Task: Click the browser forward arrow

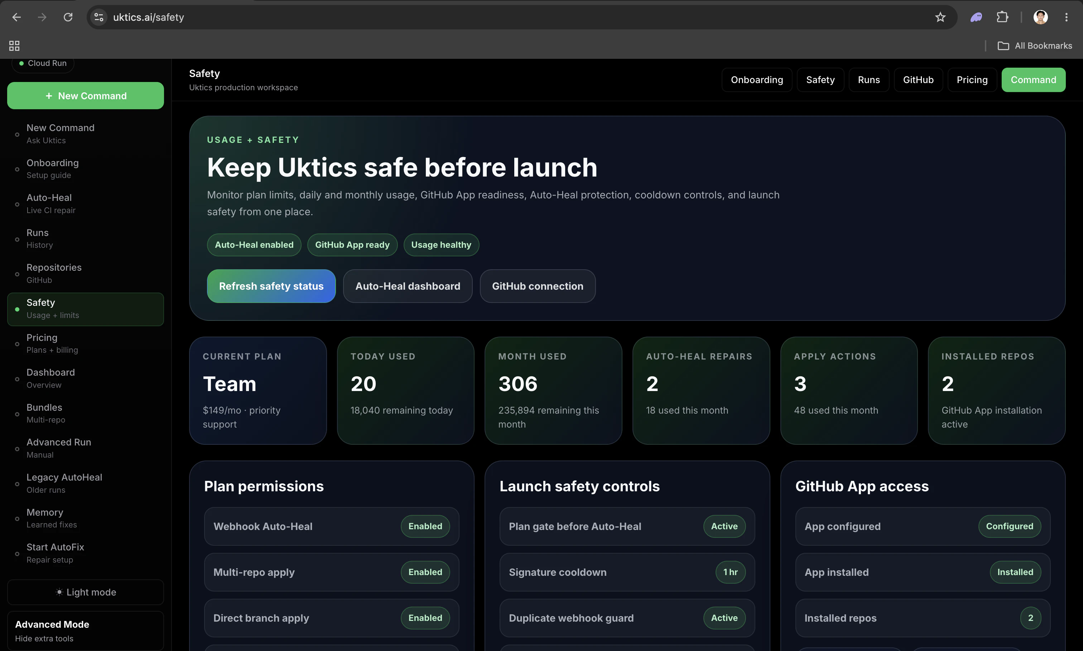Action: [42, 17]
